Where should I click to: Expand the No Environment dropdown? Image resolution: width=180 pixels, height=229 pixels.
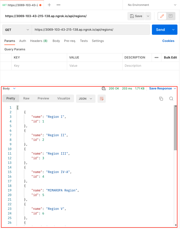[152, 5]
